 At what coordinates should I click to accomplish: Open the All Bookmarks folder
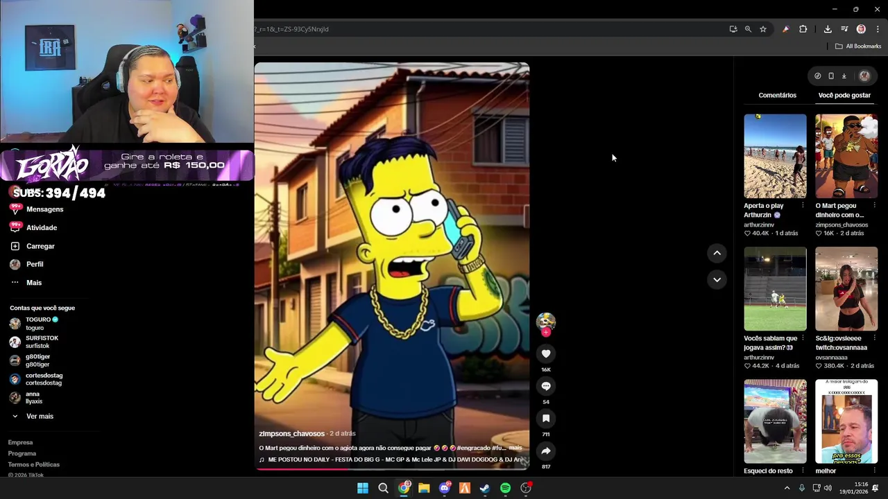[858, 46]
